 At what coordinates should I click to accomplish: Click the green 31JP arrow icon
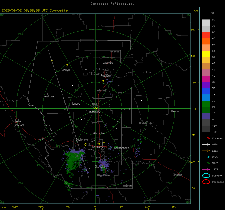(206, 163)
